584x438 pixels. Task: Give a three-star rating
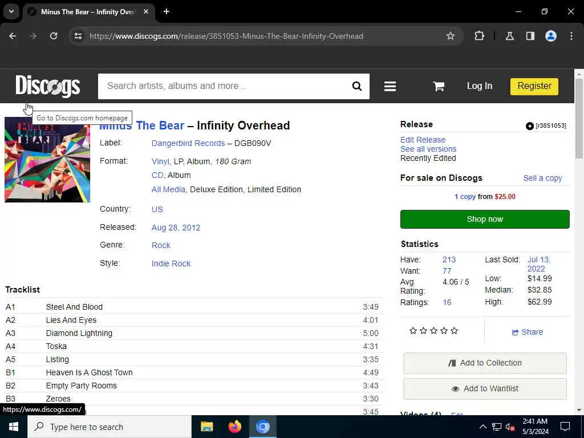(433, 331)
